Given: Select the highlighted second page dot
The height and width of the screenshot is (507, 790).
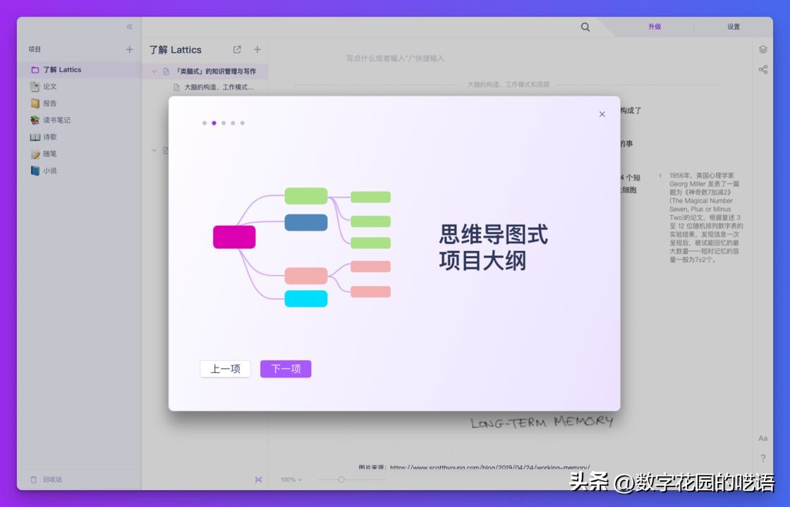Looking at the screenshot, I should point(214,123).
